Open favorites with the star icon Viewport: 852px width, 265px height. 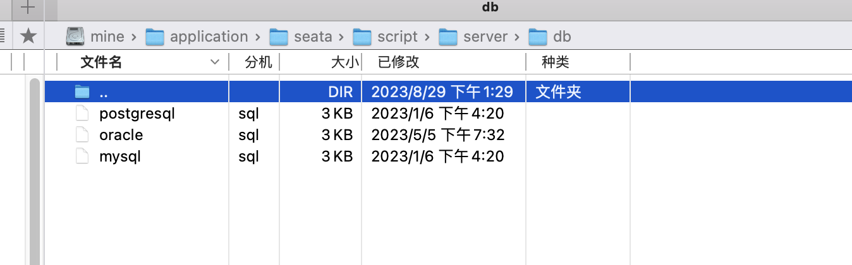pos(28,36)
